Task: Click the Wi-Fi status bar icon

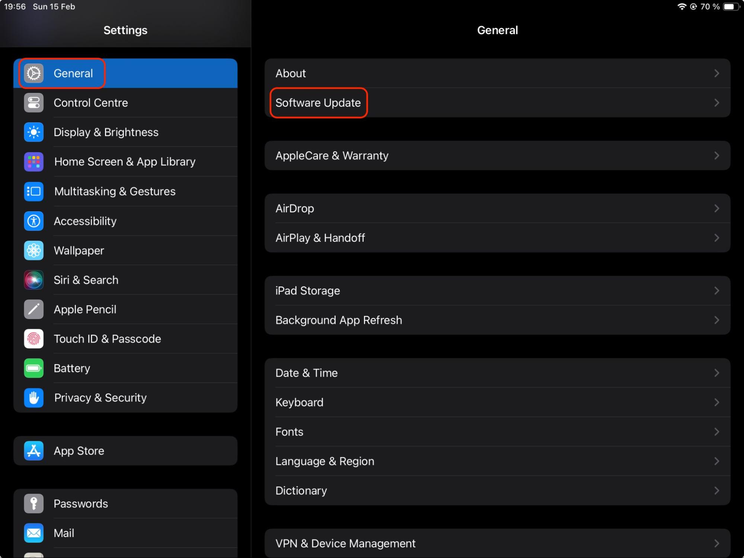Action: pos(681,6)
